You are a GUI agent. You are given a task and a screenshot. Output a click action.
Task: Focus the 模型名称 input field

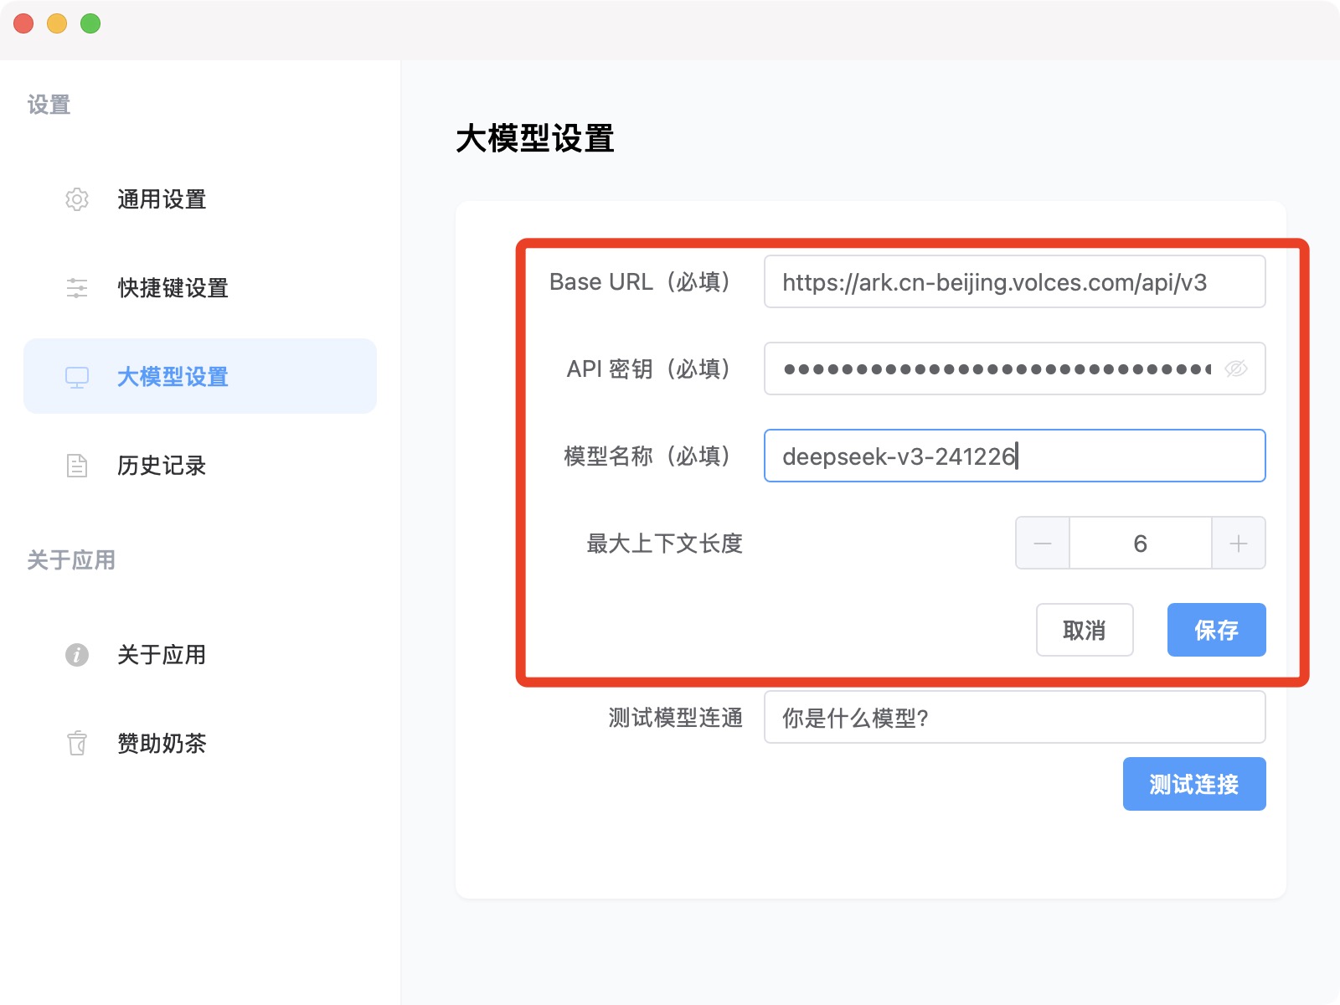click(1014, 456)
